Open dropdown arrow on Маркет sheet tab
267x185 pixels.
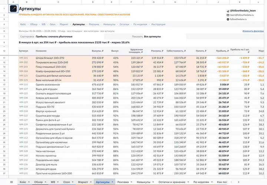pos(91,182)
